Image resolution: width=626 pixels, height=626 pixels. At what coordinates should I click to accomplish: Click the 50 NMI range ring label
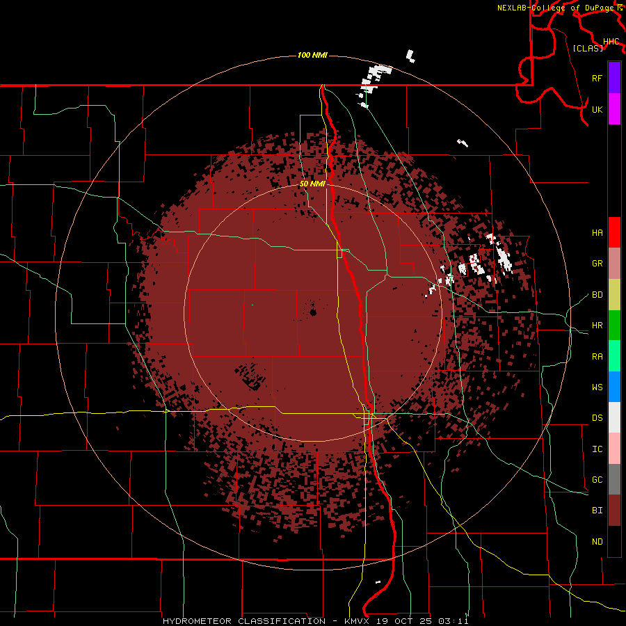pyautogui.click(x=312, y=184)
